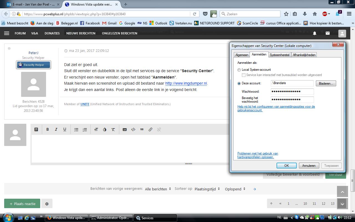Open the Plaatsingstijd sort dropdown
The image size is (355, 222).
pos(207,189)
